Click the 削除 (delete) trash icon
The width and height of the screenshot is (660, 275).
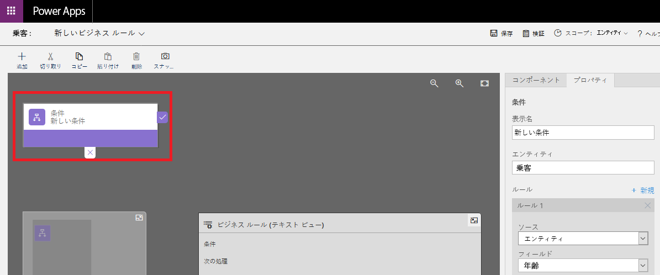click(136, 56)
